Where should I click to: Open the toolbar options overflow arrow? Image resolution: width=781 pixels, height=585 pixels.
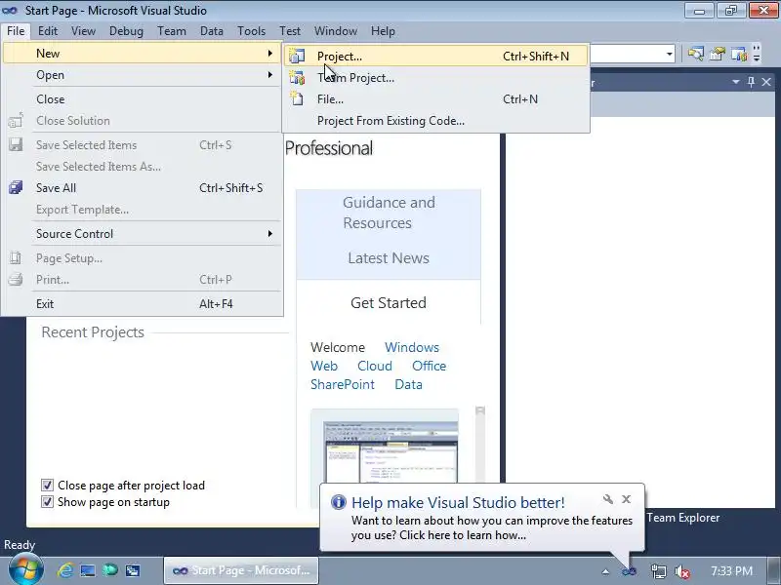click(757, 54)
